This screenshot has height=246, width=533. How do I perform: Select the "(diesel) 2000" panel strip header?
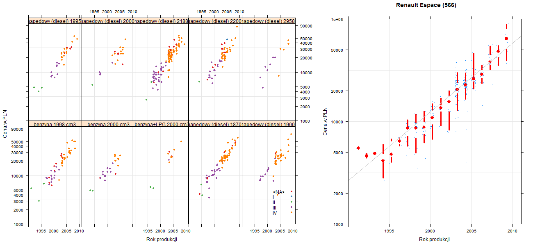tap(108, 21)
